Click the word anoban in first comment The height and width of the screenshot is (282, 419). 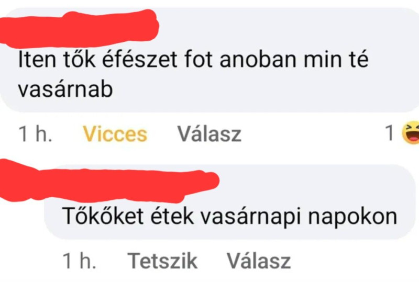[x=258, y=60]
